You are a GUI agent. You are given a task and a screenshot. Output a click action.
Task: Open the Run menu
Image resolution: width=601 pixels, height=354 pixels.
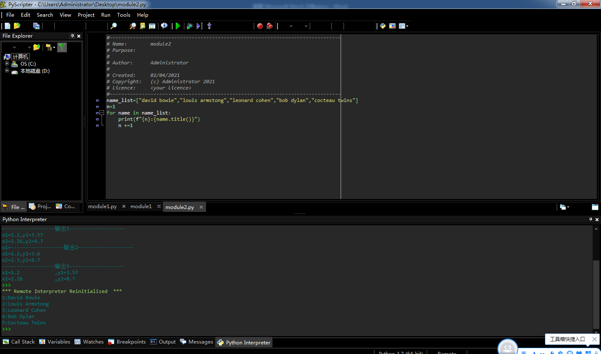(106, 15)
